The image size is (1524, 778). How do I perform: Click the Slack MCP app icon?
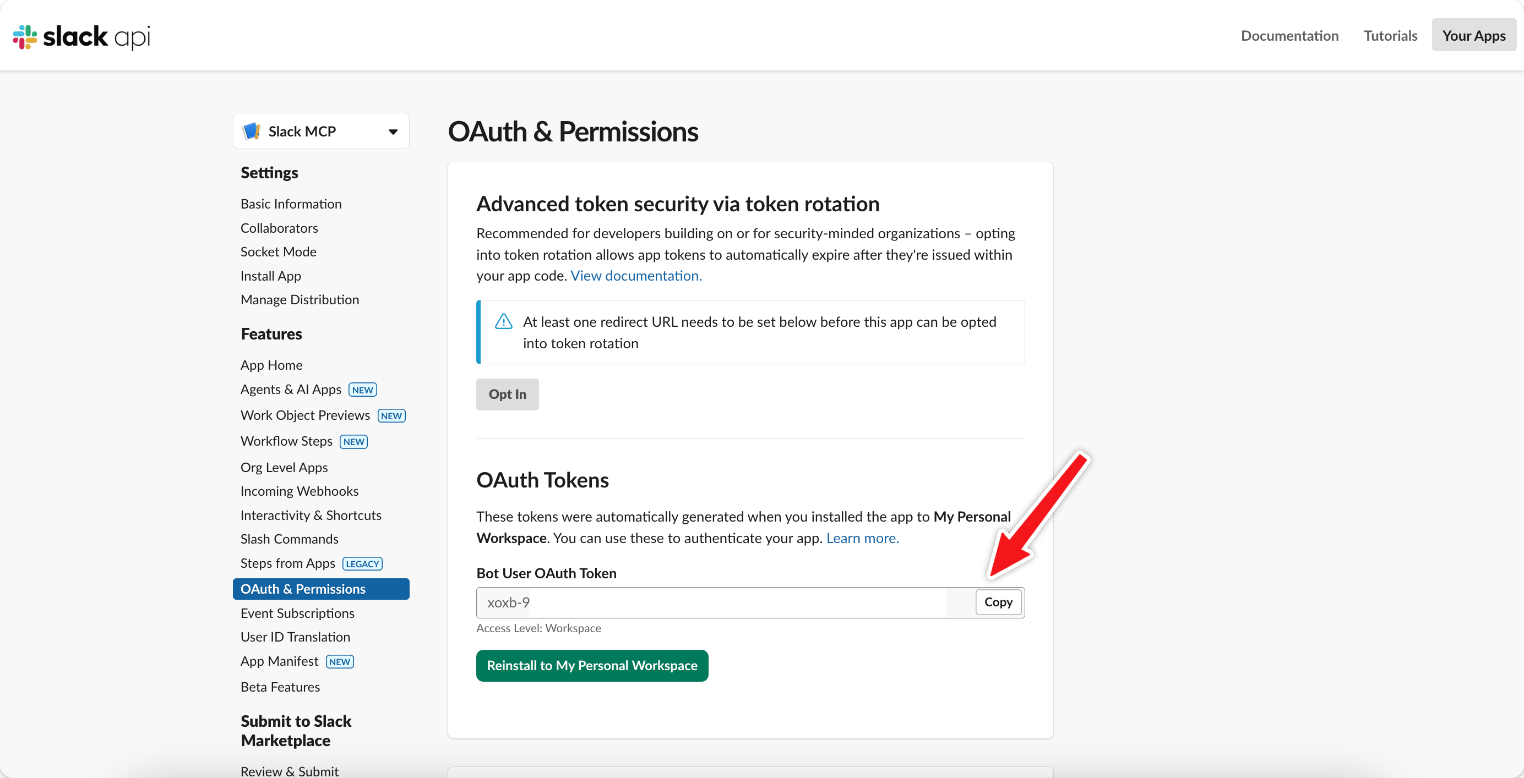[252, 132]
